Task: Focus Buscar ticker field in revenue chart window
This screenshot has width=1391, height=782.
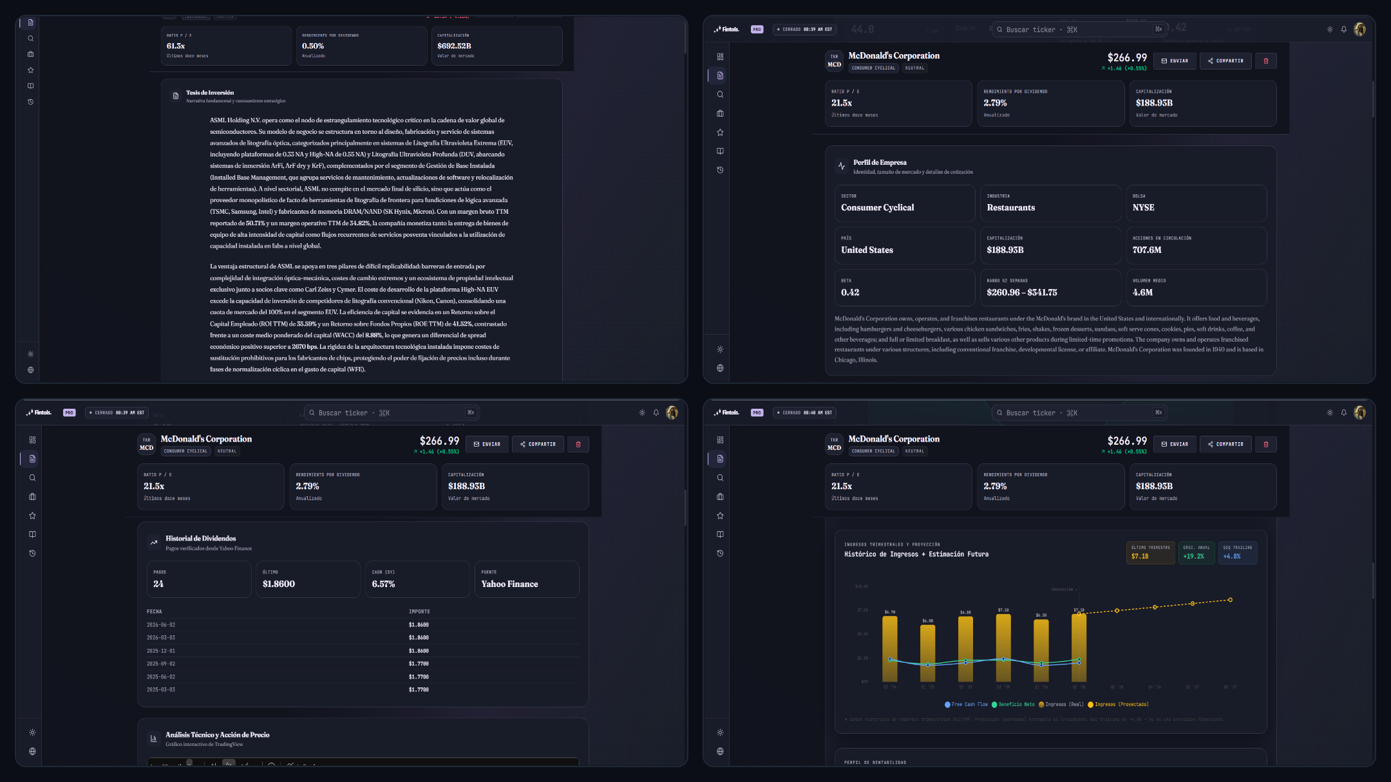Action: [x=1079, y=413]
